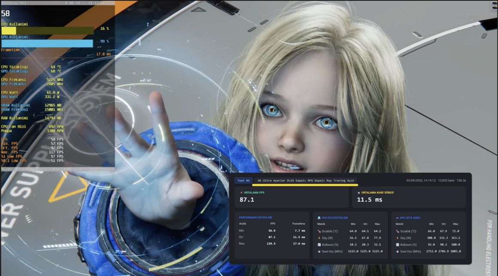The image size is (498, 276).
Task: Click the laptop icon beside CPU İSTATİSTİKLERİ
Action: (319, 218)
